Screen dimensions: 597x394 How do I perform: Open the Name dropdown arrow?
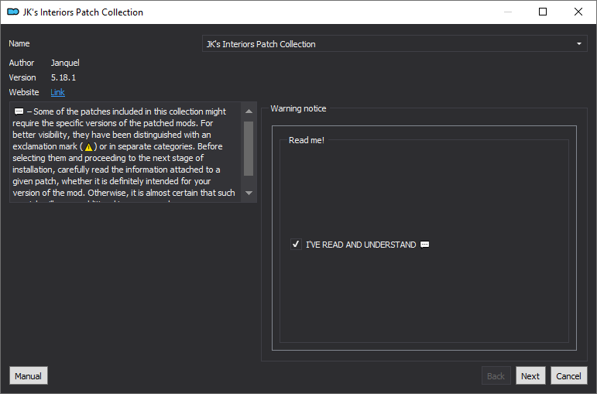pyautogui.click(x=579, y=44)
